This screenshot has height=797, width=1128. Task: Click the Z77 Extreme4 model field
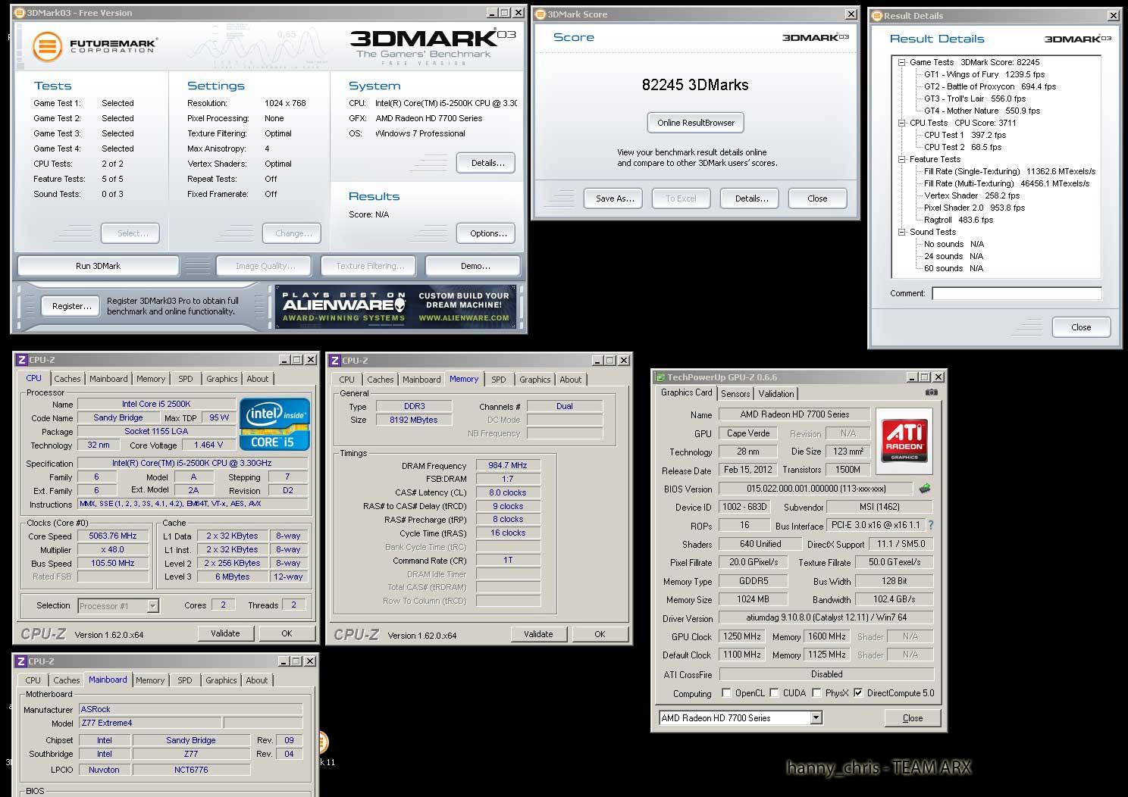[150, 723]
